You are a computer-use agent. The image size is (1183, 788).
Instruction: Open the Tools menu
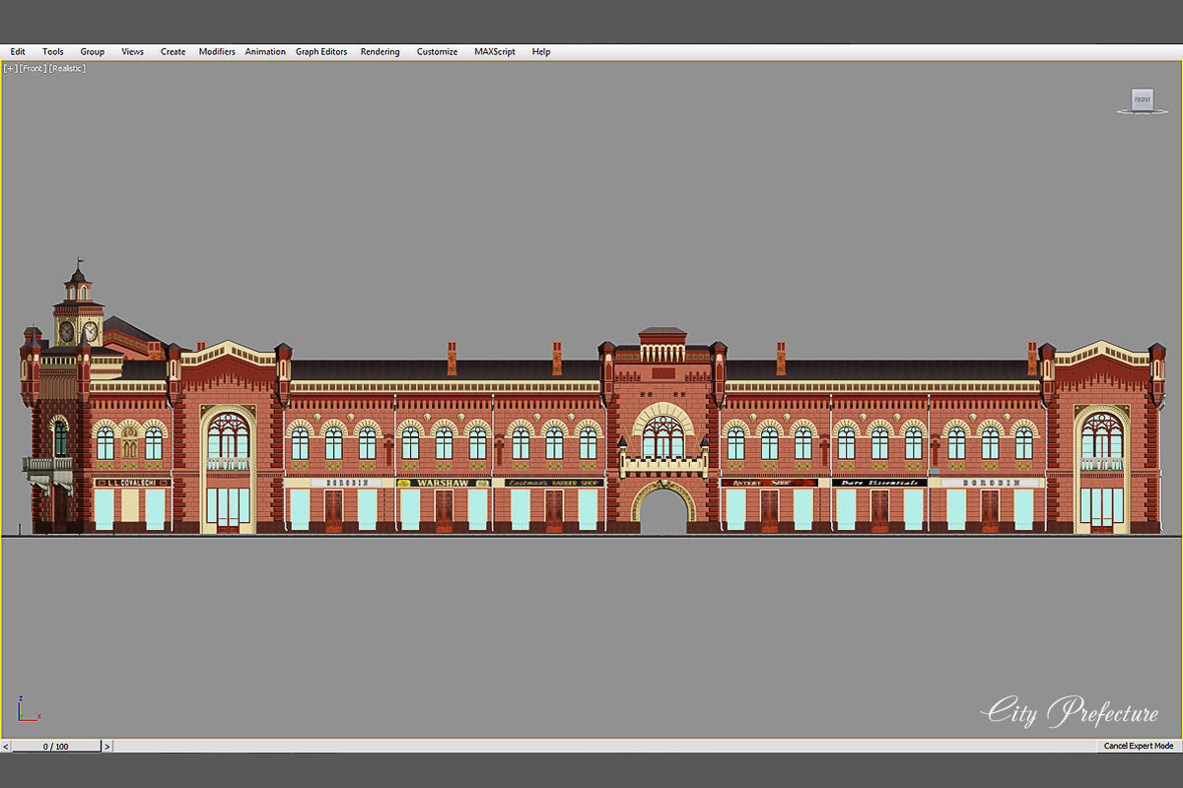[52, 51]
